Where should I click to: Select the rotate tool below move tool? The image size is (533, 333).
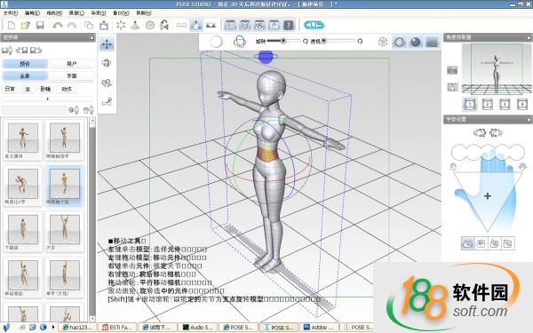click(x=107, y=63)
